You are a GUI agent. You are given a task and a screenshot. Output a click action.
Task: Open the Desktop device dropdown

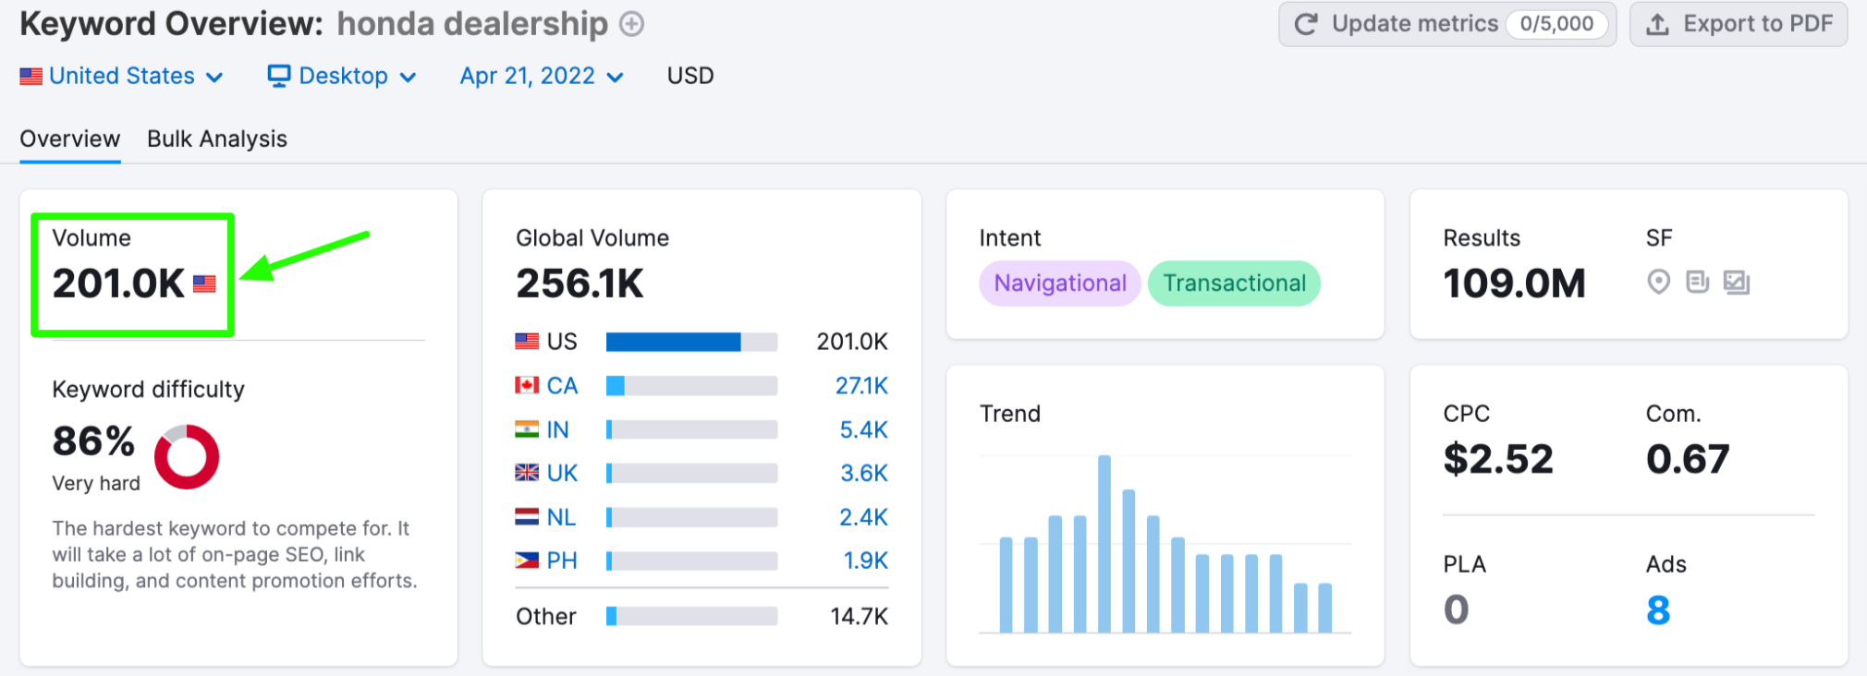click(342, 76)
